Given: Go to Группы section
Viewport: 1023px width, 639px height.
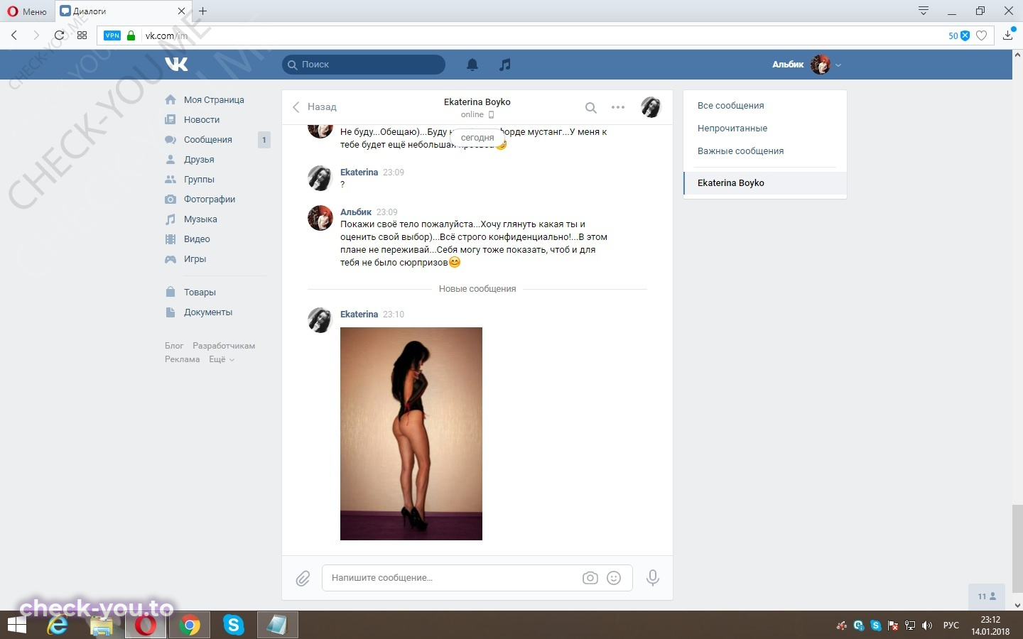Looking at the screenshot, I should coord(199,180).
